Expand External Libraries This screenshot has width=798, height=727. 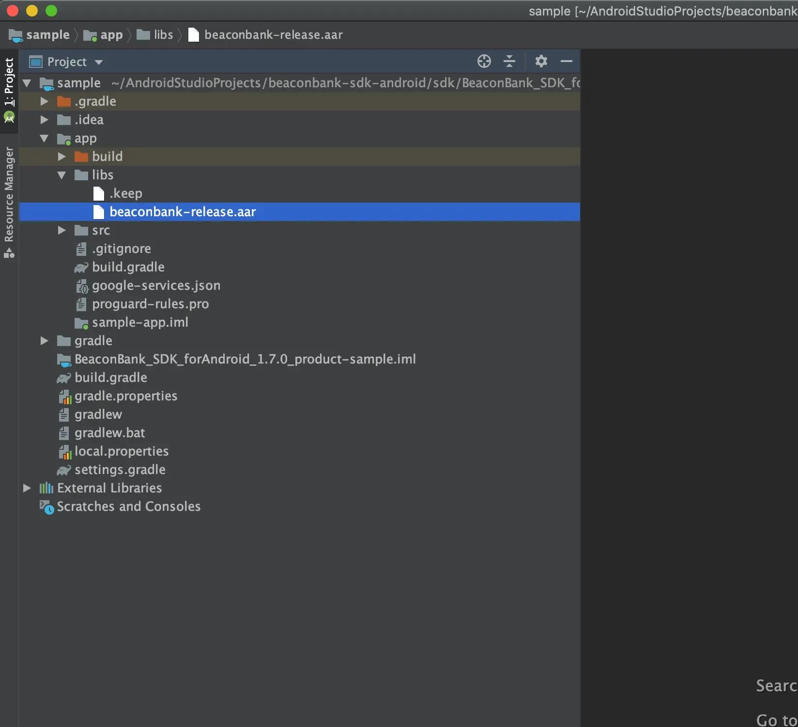coord(27,488)
